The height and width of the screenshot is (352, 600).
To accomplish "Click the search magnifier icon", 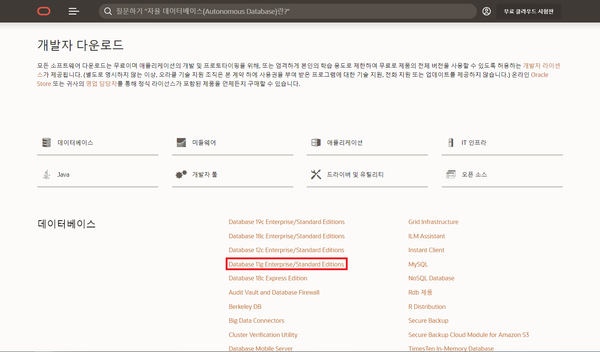I will [x=108, y=11].
